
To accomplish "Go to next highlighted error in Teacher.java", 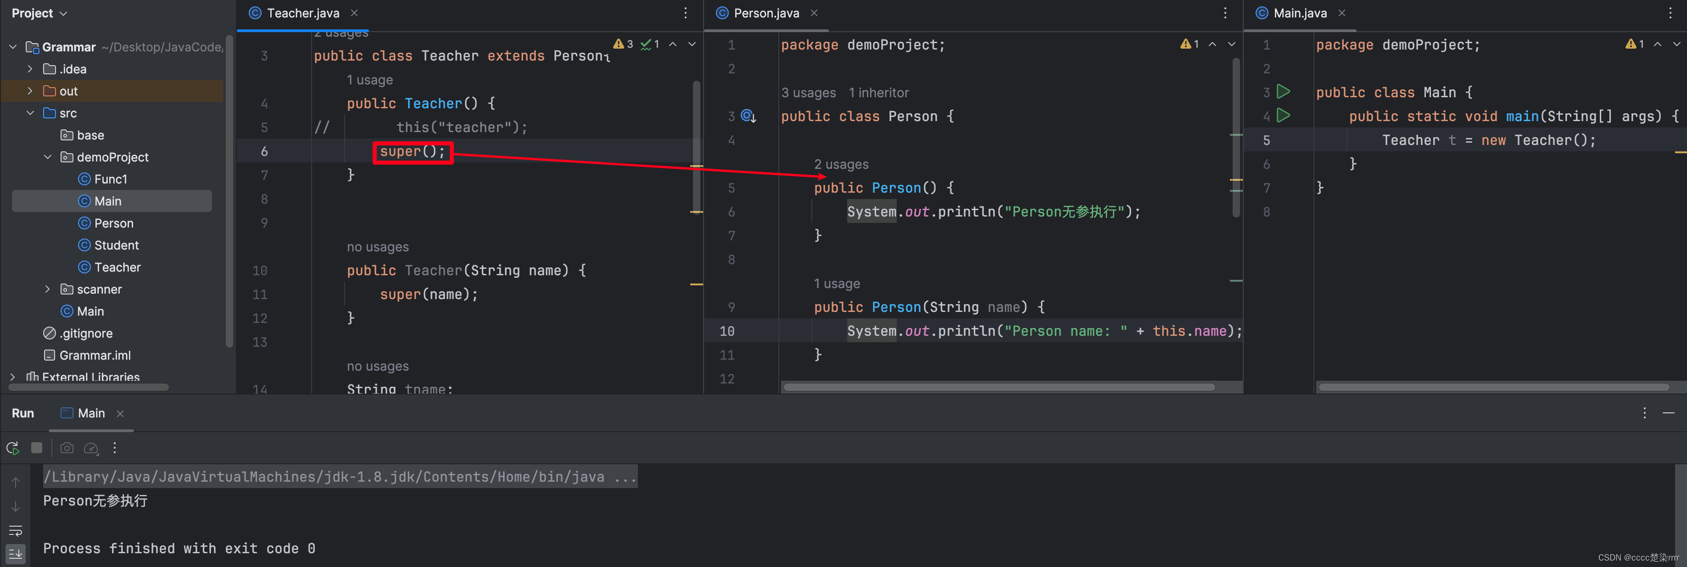I will [x=692, y=44].
